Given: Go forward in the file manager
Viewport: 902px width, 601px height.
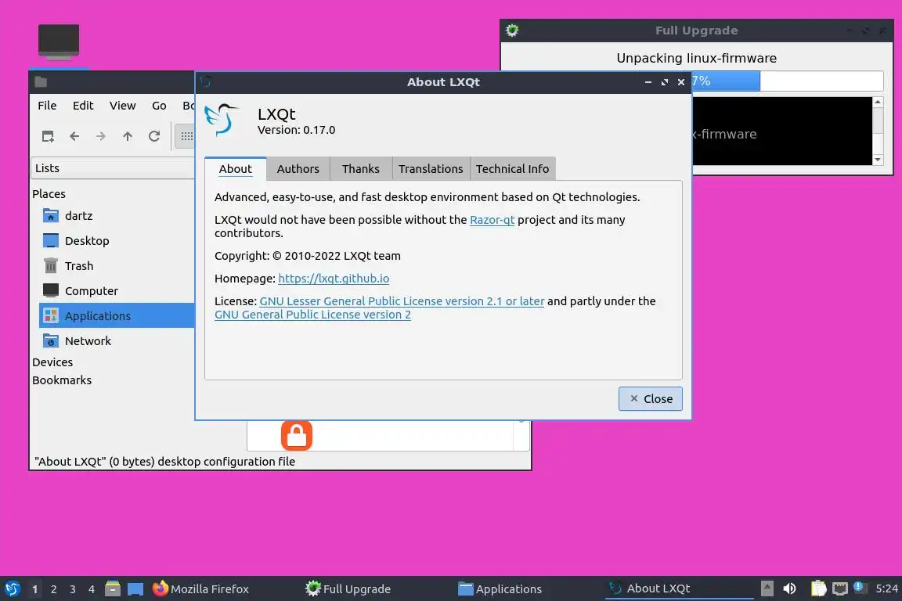Looking at the screenshot, I should [101, 136].
